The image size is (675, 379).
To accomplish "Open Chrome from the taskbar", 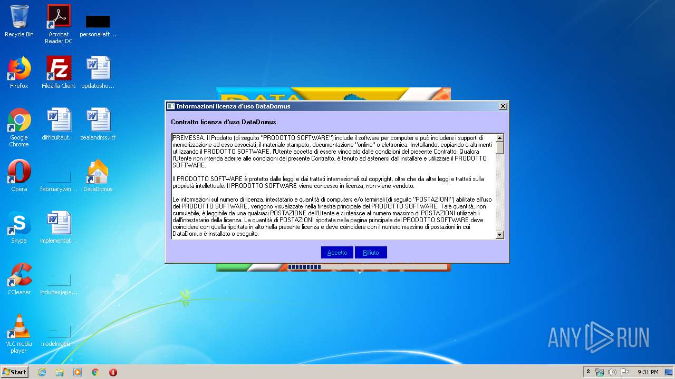I will [95, 372].
